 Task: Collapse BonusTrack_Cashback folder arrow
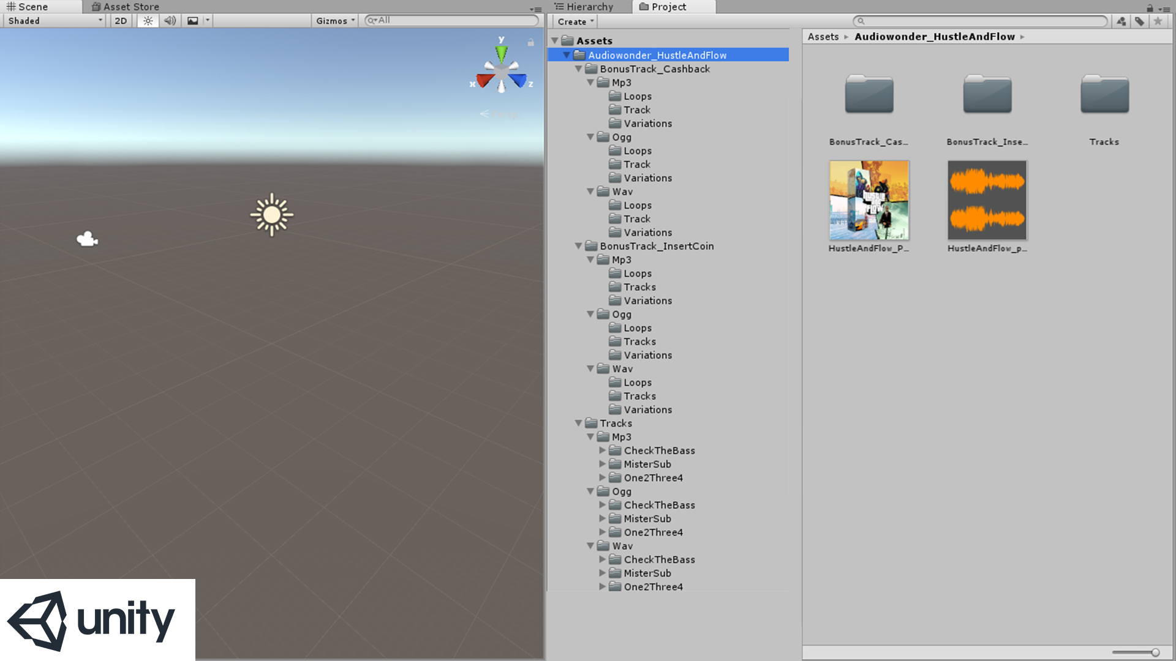click(x=579, y=69)
